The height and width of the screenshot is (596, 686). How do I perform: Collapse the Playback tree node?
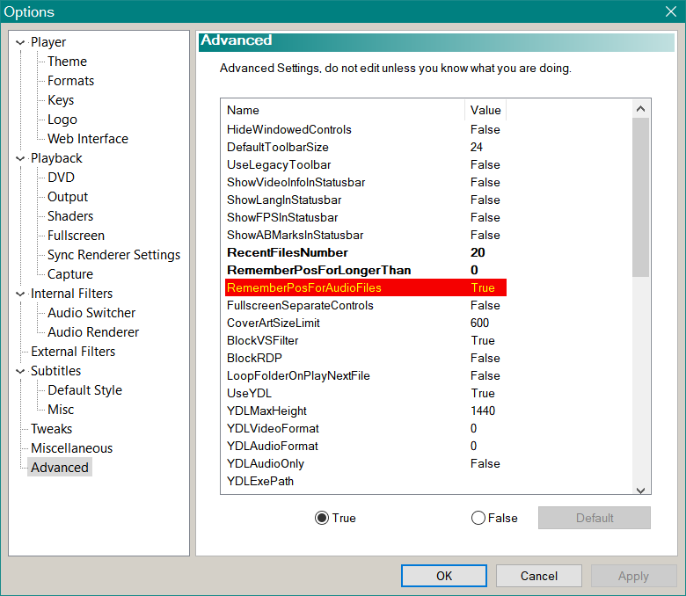click(21, 158)
